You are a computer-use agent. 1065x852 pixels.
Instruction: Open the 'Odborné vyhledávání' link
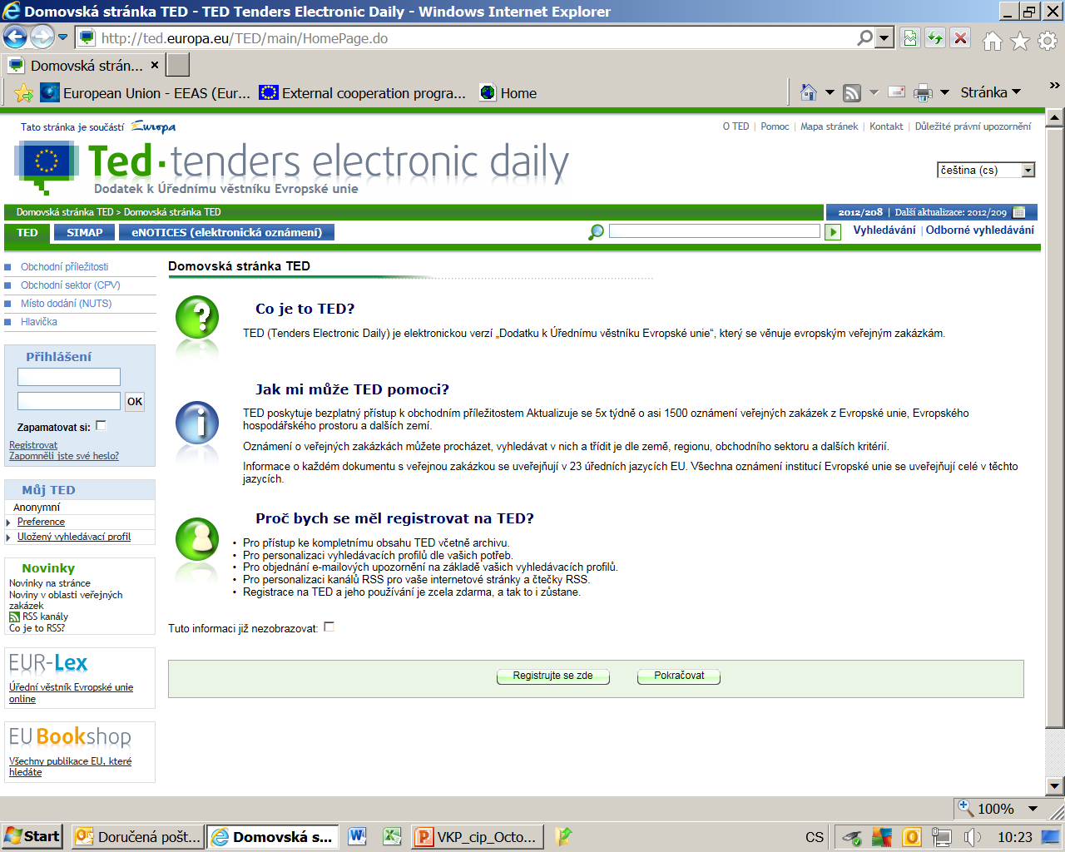[x=980, y=230]
